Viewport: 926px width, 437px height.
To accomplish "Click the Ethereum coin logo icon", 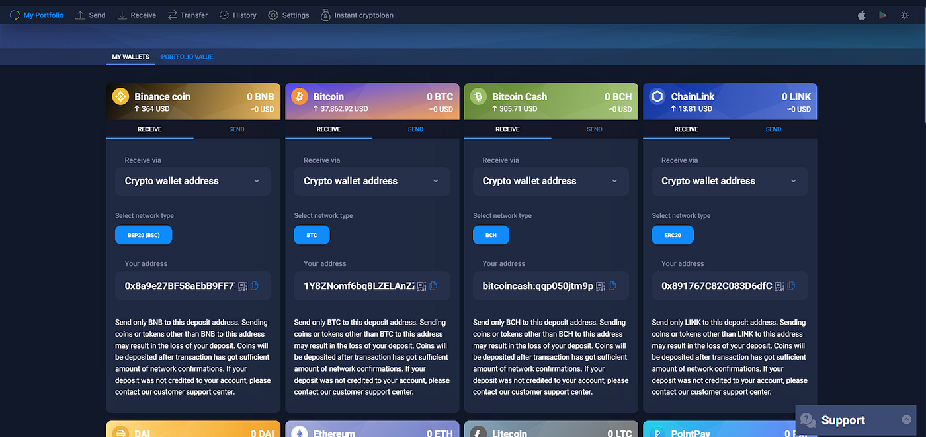I will (299, 433).
